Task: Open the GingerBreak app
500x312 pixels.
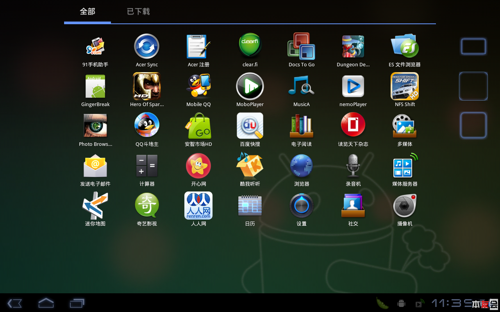Action: [95, 87]
